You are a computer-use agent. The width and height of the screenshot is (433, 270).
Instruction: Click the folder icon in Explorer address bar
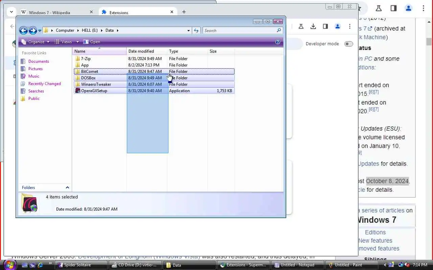coord(46,30)
